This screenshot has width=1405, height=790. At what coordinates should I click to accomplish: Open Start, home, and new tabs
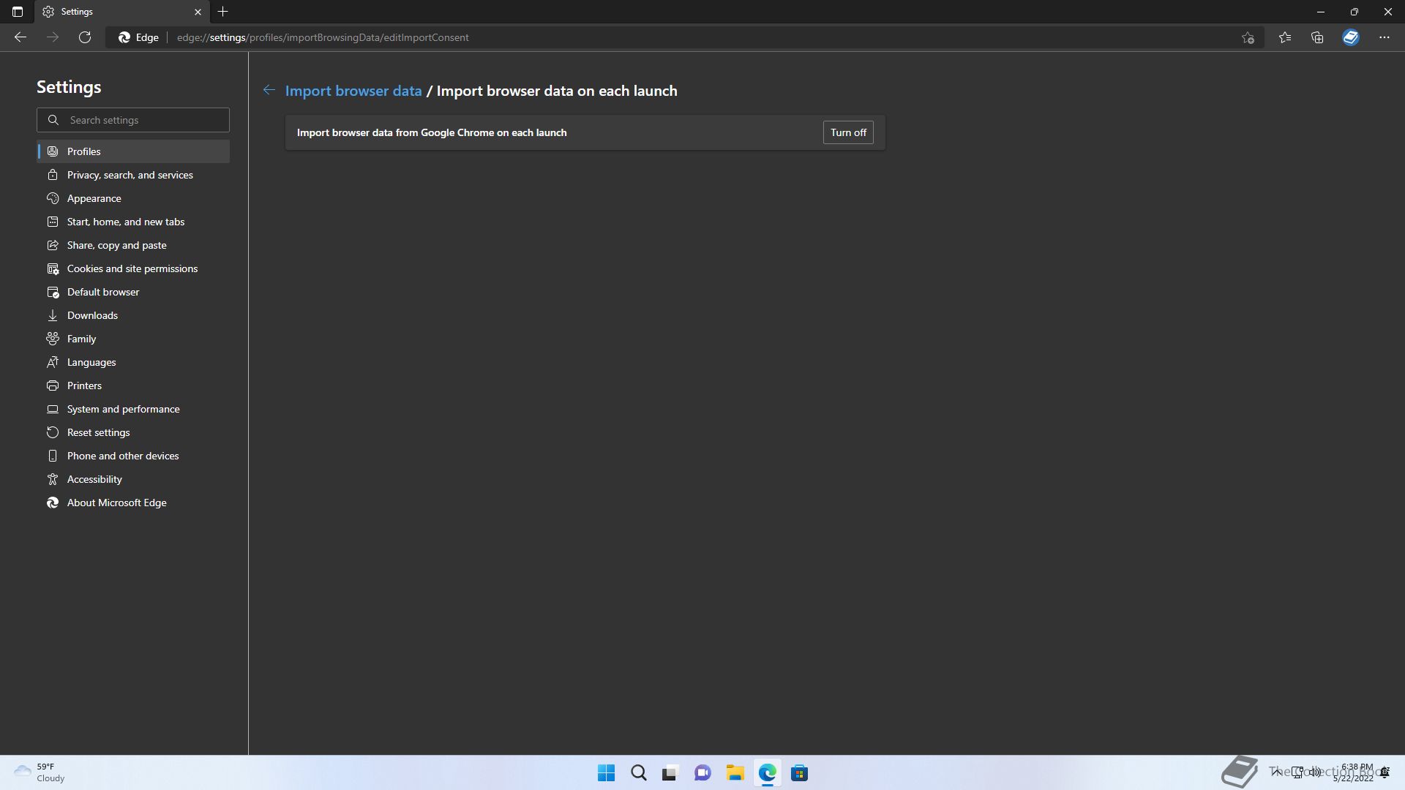pos(133,222)
